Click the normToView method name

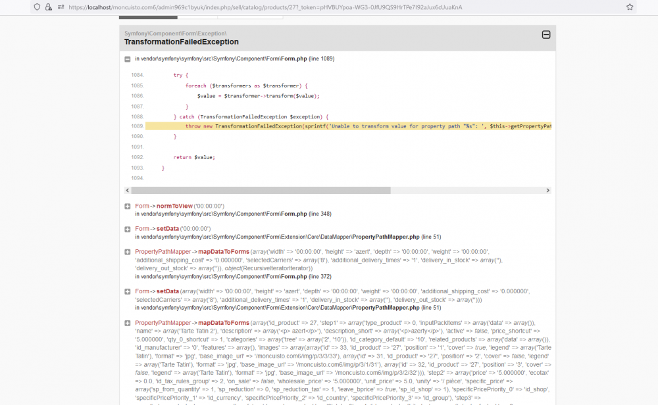point(174,206)
